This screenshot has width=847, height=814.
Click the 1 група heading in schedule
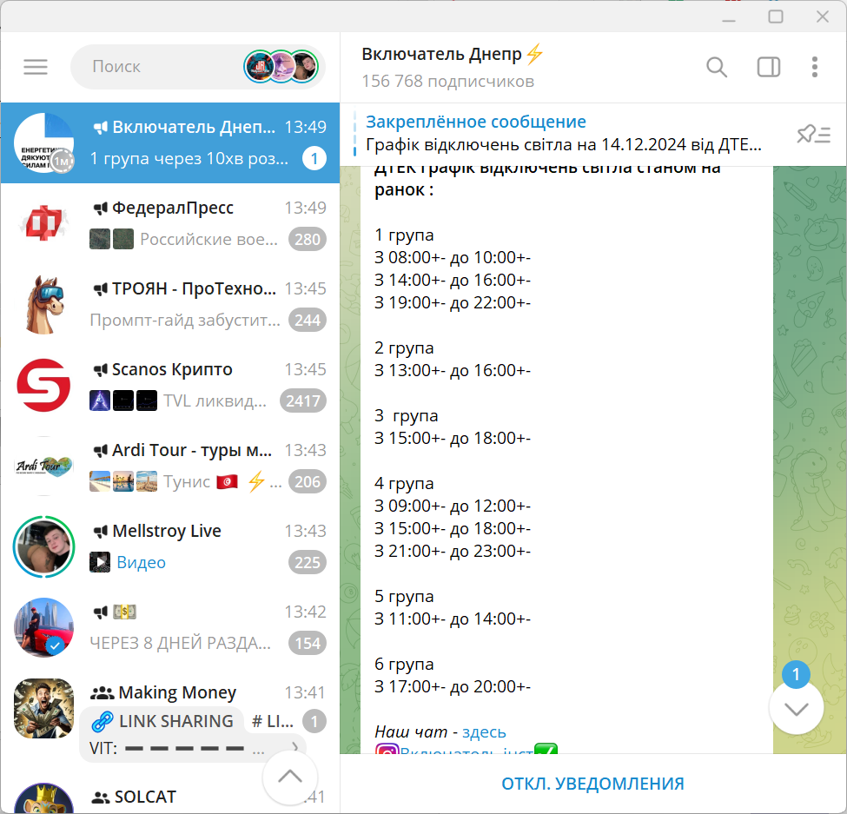point(404,235)
